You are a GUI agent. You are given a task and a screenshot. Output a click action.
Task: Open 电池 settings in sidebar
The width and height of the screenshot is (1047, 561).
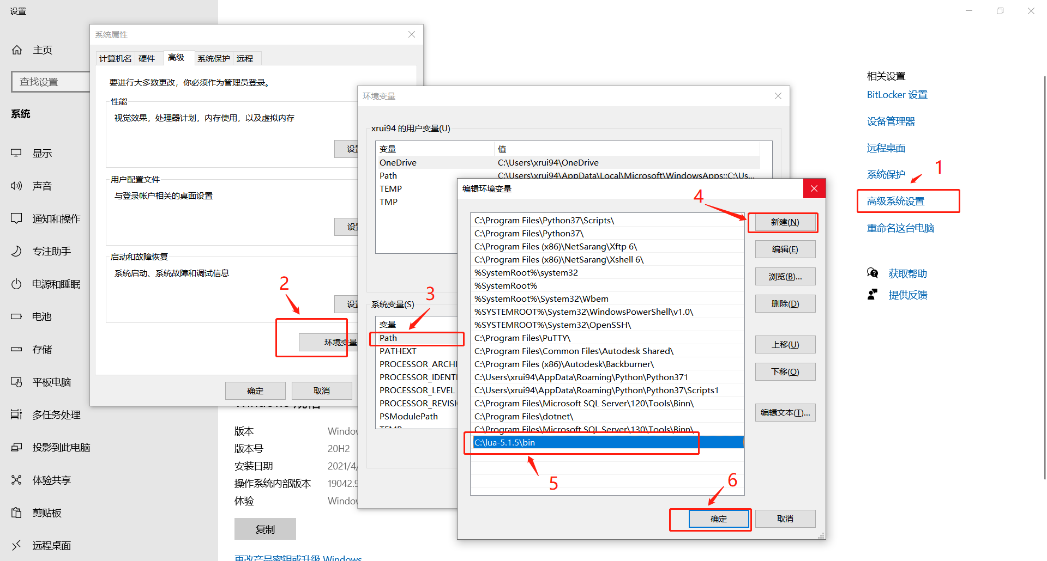pos(42,316)
